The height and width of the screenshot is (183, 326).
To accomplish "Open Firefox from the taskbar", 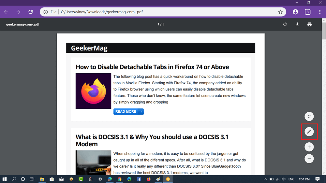I will tap(148, 179).
